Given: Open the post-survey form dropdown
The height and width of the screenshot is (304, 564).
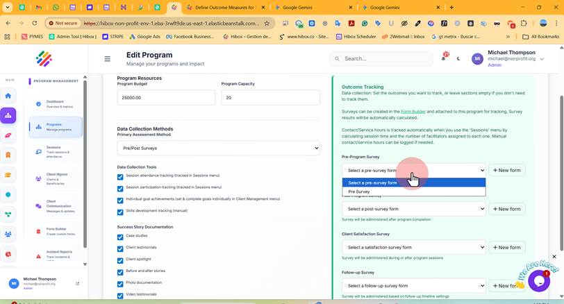Looking at the screenshot, I should [x=414, y=209].
